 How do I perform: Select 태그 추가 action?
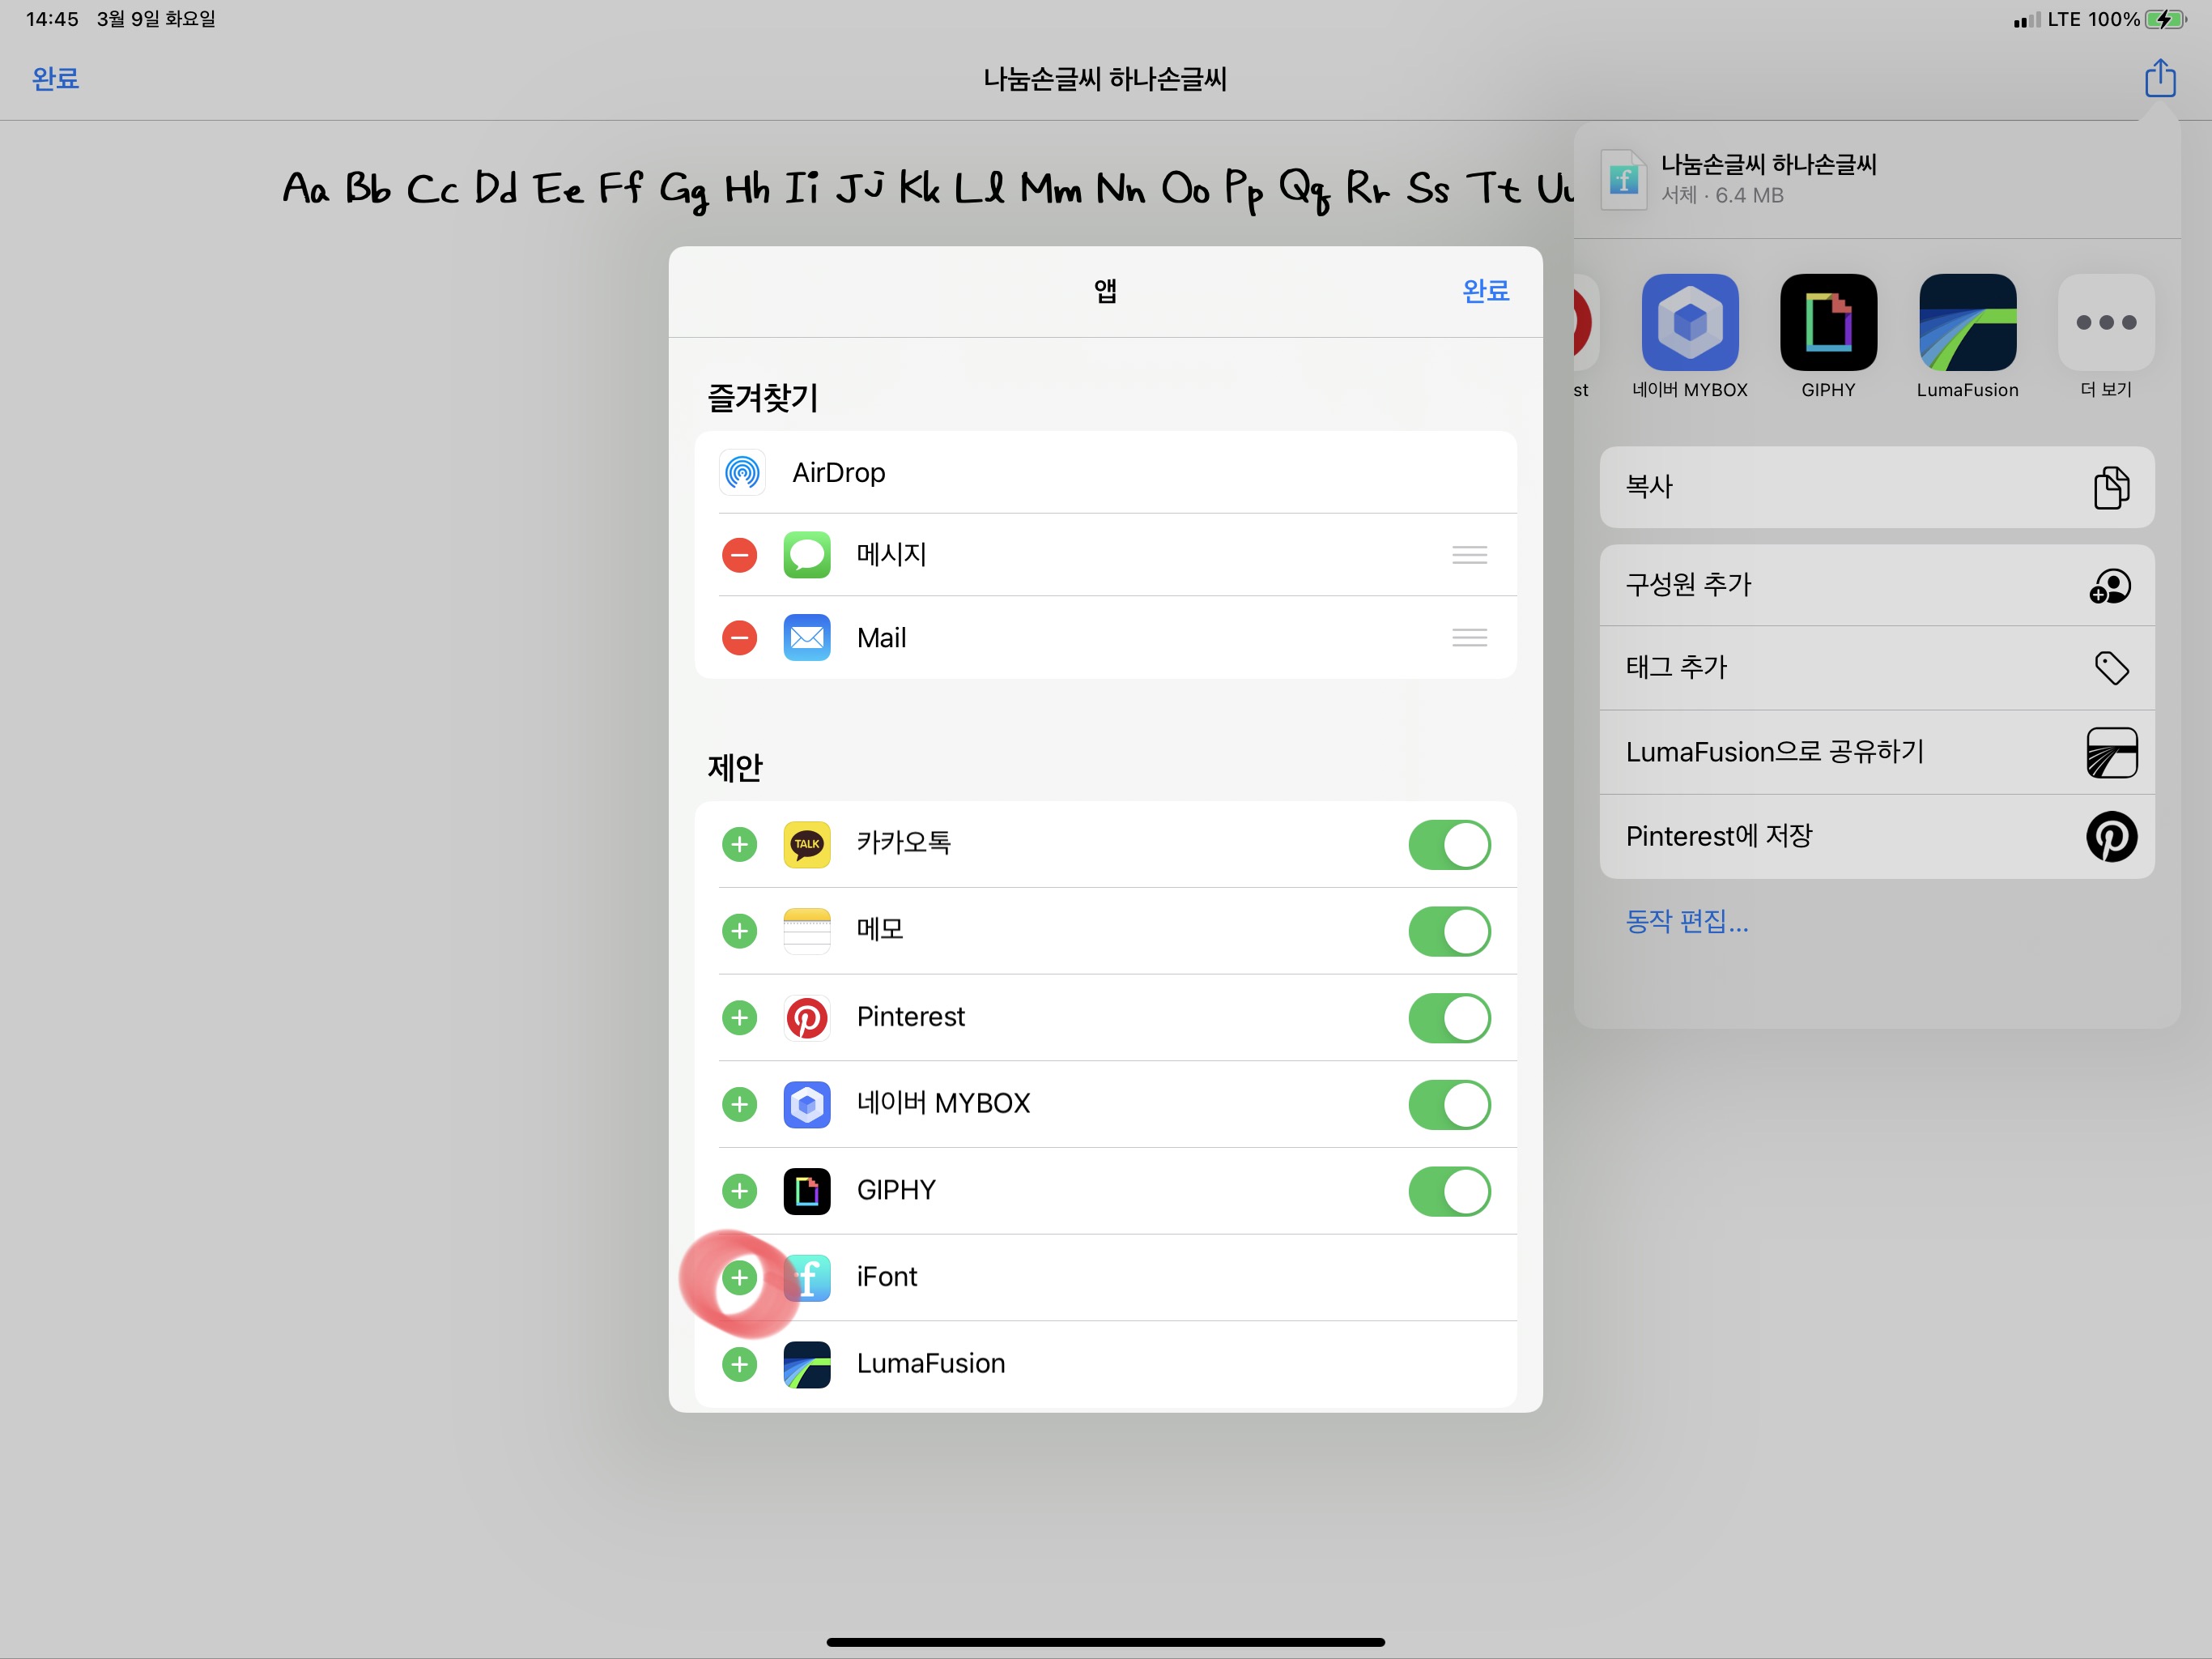(x=1876, y=667)
